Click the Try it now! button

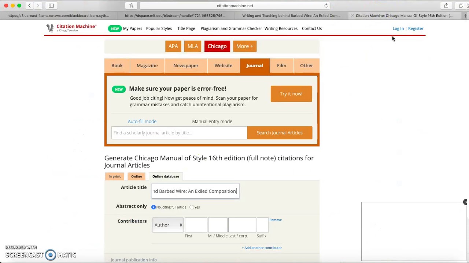coord(291,94)
